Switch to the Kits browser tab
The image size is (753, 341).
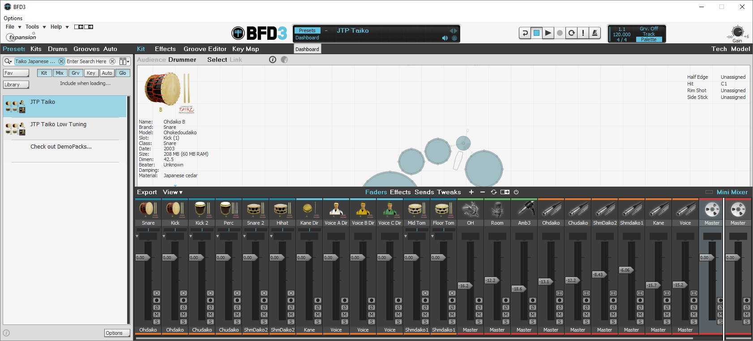(36, 49)
